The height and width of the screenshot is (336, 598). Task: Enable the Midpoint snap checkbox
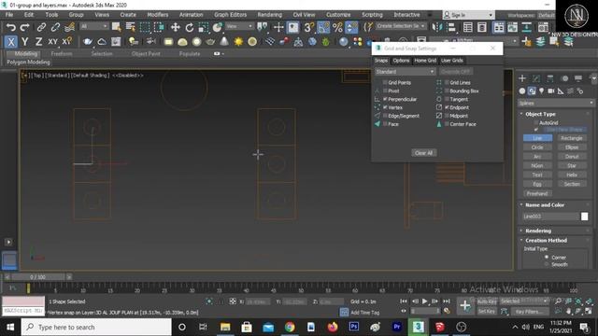[x=447, y=116]
